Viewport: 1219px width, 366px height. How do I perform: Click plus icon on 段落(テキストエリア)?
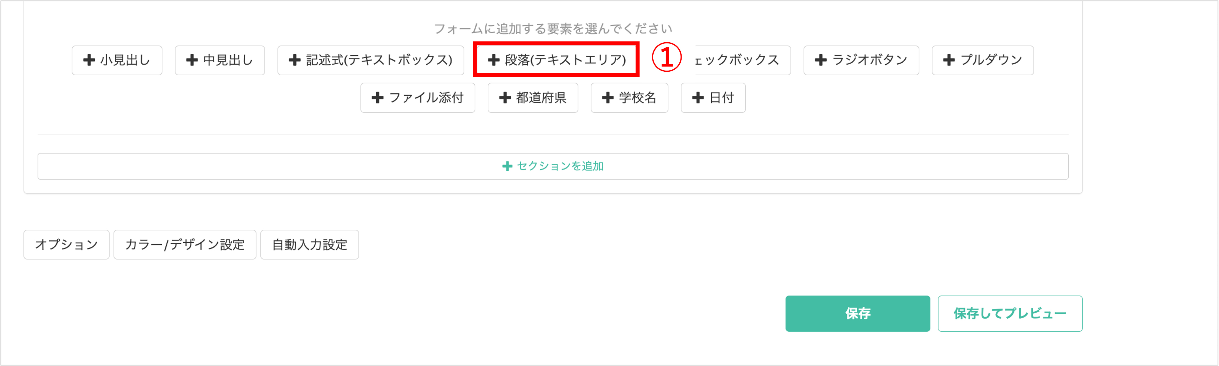click(x=494, y=60)
